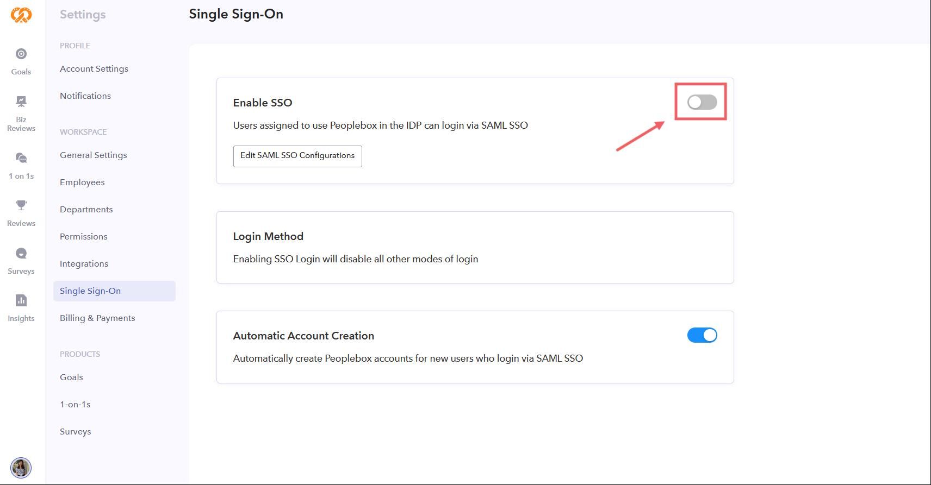
Task: Open the Surveys icon in left rail
Action: 21,253
